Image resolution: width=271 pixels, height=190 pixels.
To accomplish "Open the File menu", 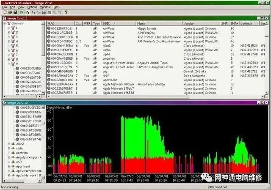I will (5, 7).
